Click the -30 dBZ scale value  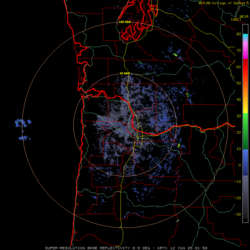coord(237,214)
